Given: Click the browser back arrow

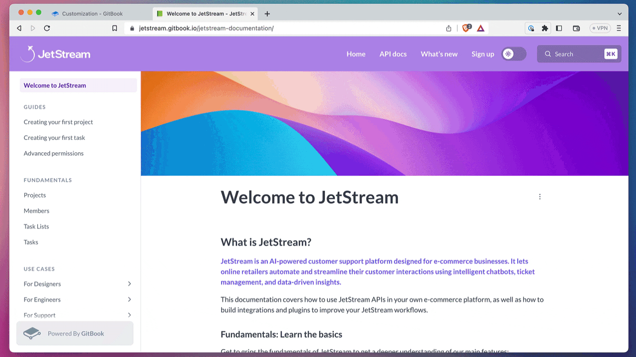Looking at the screenshot, I should (x=19, y=28).
